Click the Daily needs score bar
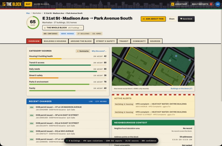 (68, 72)
